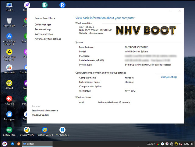The image size is (195, 147).
Task: Open the network globe tray icon
Action: tap(172, 144)
